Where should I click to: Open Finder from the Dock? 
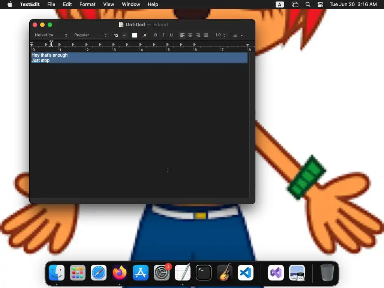(x=57, y=273)
